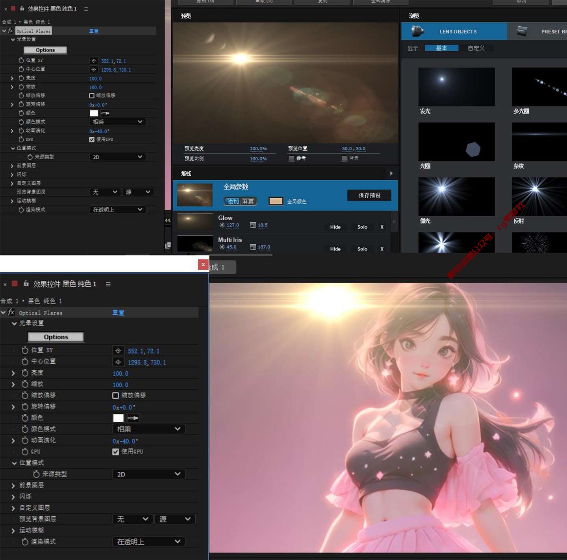Click the stopwatch icon next to 亮度

25,373
